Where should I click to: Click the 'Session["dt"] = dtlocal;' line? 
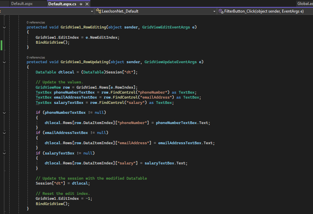(63, 183)
